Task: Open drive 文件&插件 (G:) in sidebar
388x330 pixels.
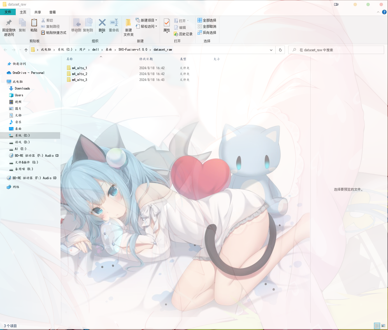Action: (24, 162)
